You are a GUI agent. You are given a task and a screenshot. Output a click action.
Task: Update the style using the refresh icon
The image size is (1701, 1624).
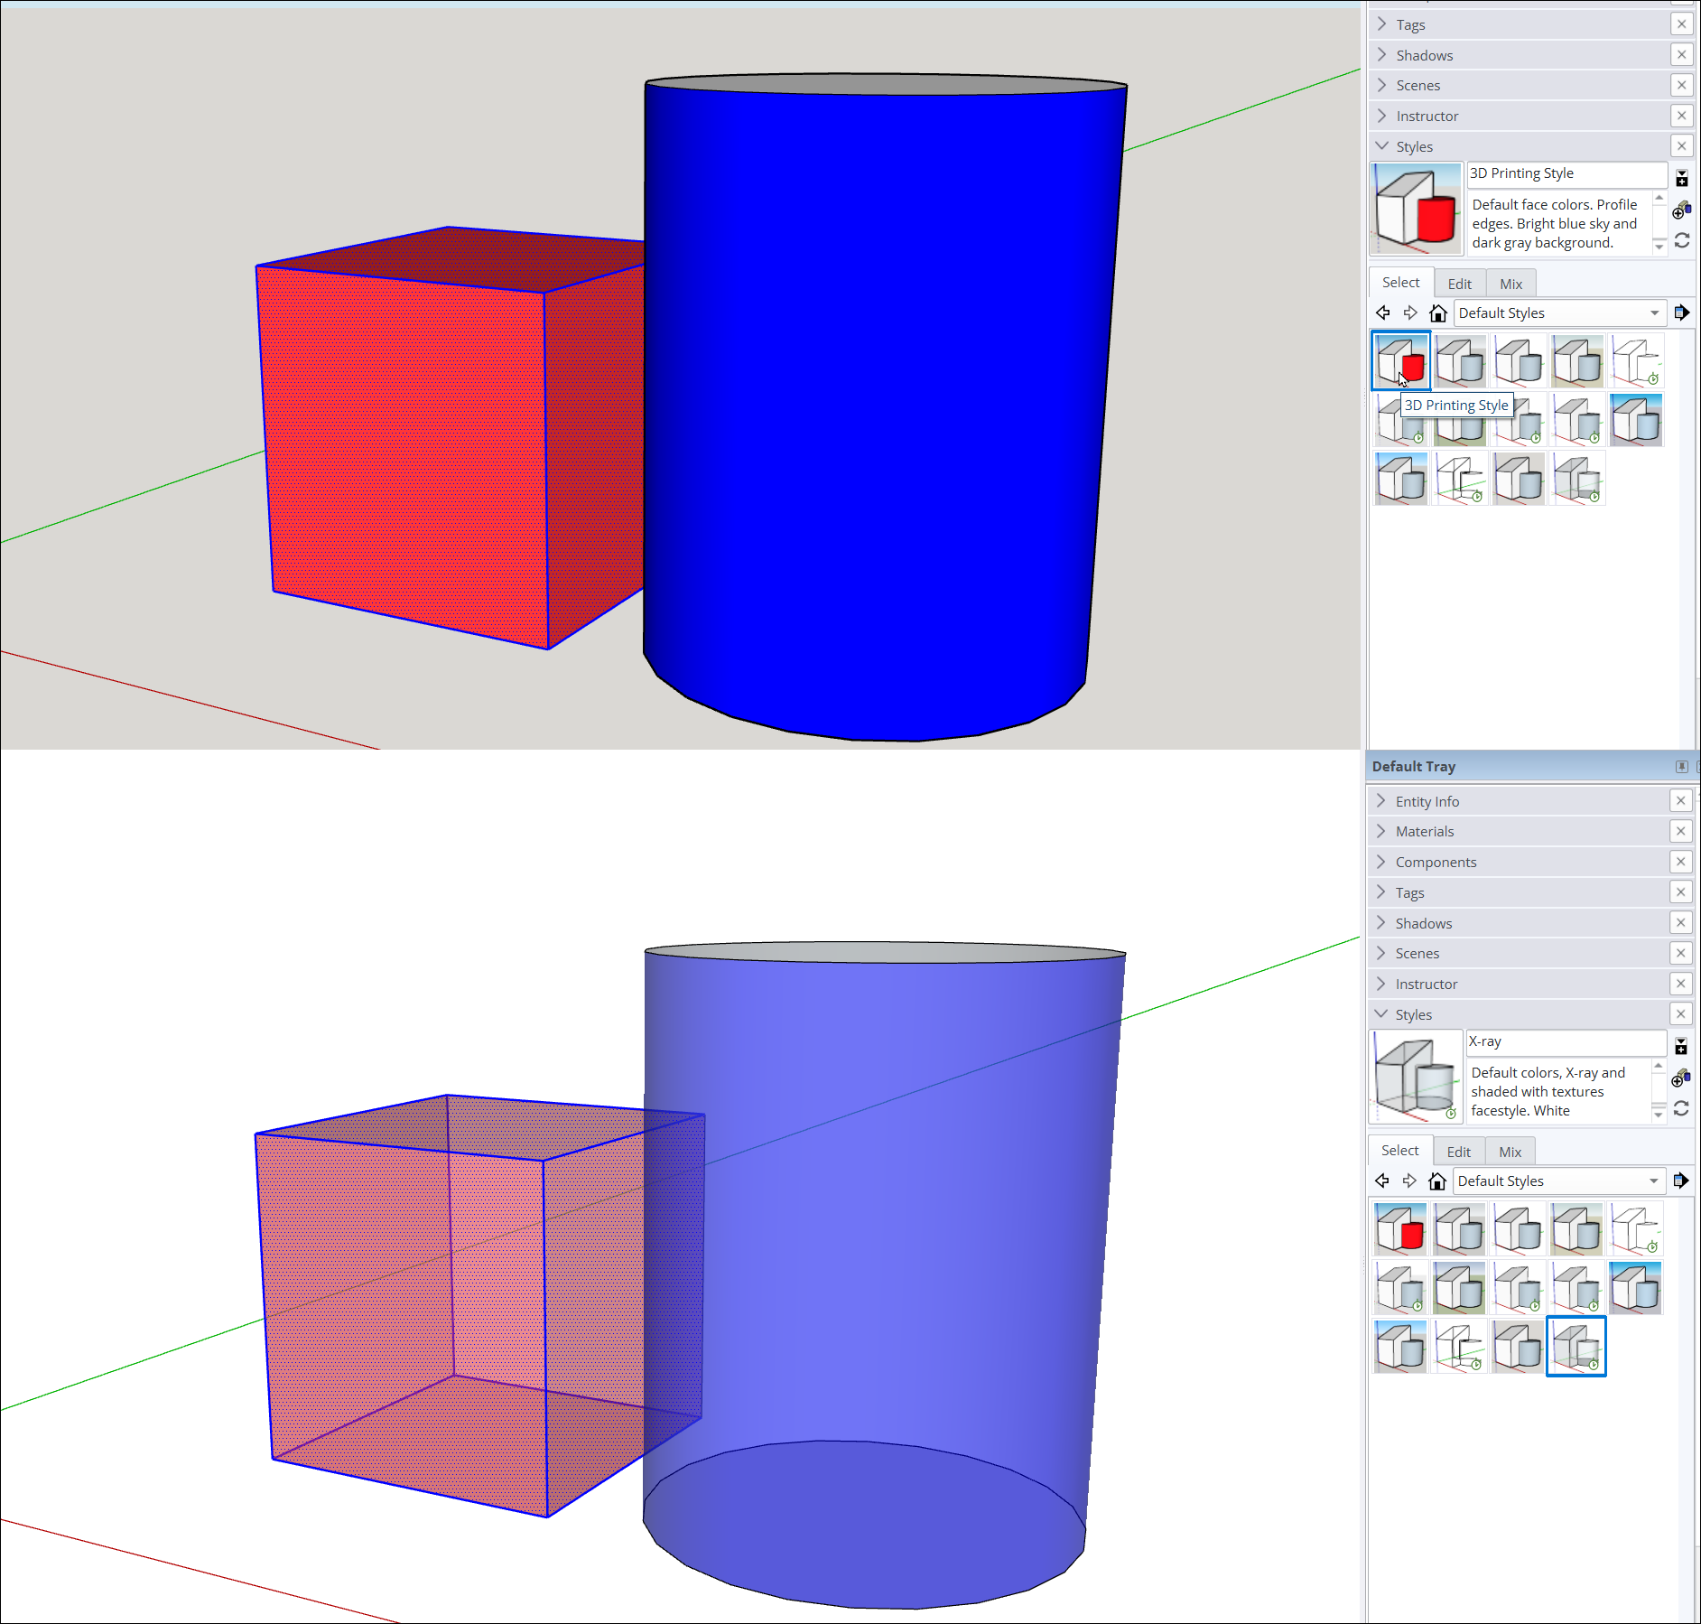point(1681,240)
